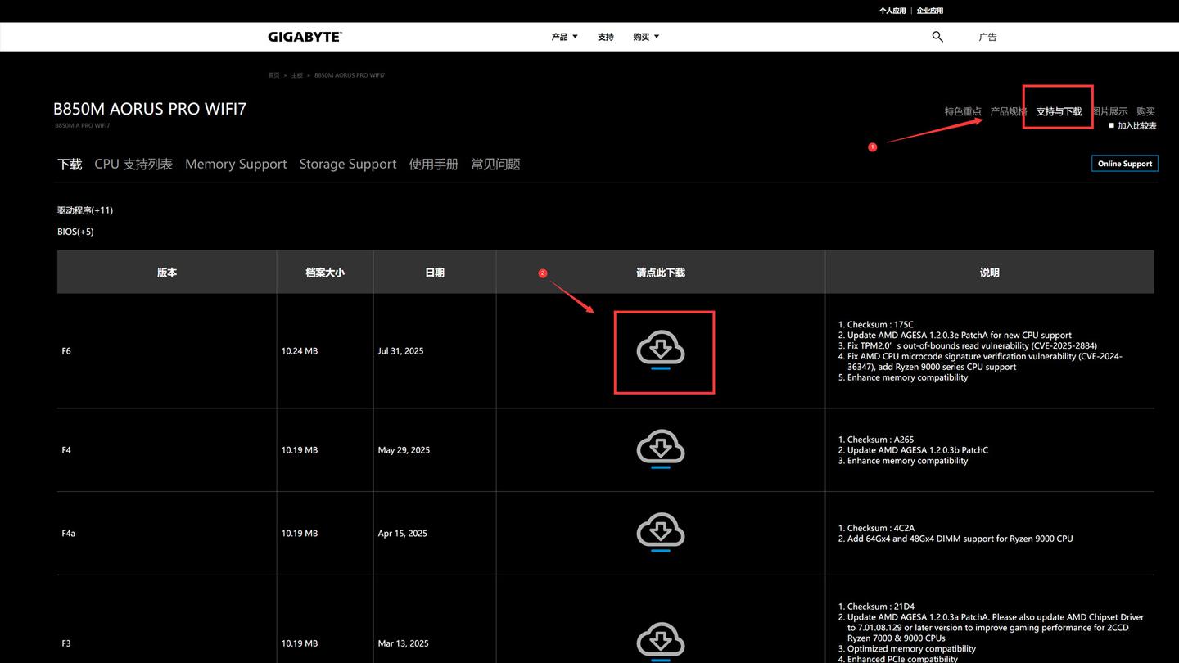1179x663 pixels.
Task: Switch to the 特色重点 tab
Action: click(963, 111)
